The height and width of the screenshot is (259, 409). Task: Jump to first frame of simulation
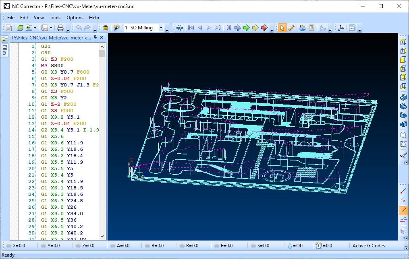pyautogui.click(x=191, y=28)
